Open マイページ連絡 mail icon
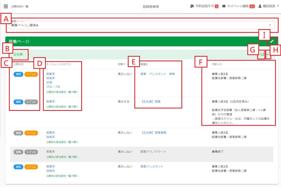 point(224,6)
